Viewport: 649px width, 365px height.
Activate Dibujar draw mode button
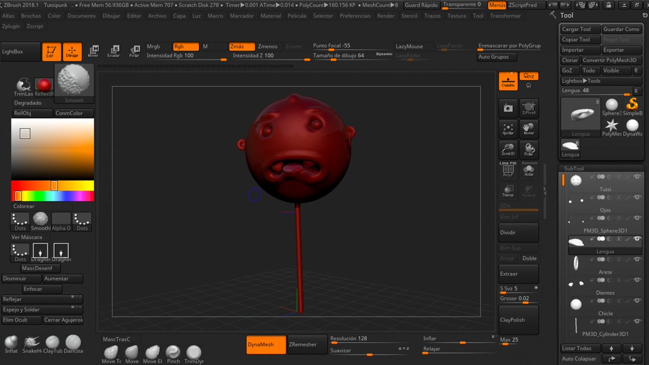pyautogui.click(x=72, y=52)
